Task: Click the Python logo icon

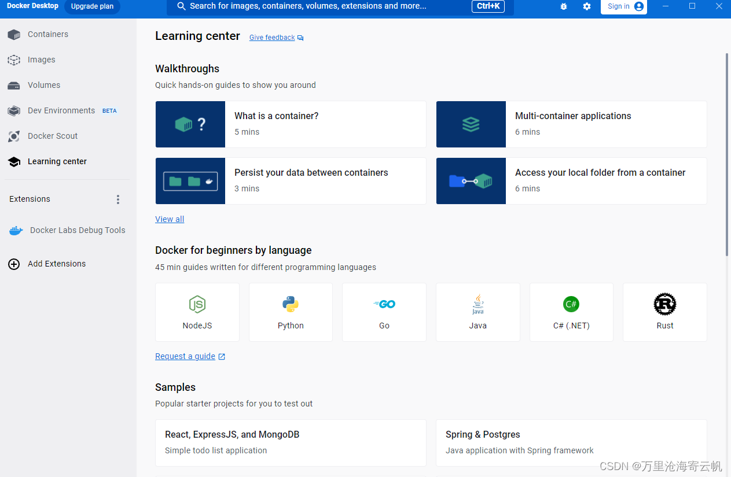Action: click(x=291, y=304)
